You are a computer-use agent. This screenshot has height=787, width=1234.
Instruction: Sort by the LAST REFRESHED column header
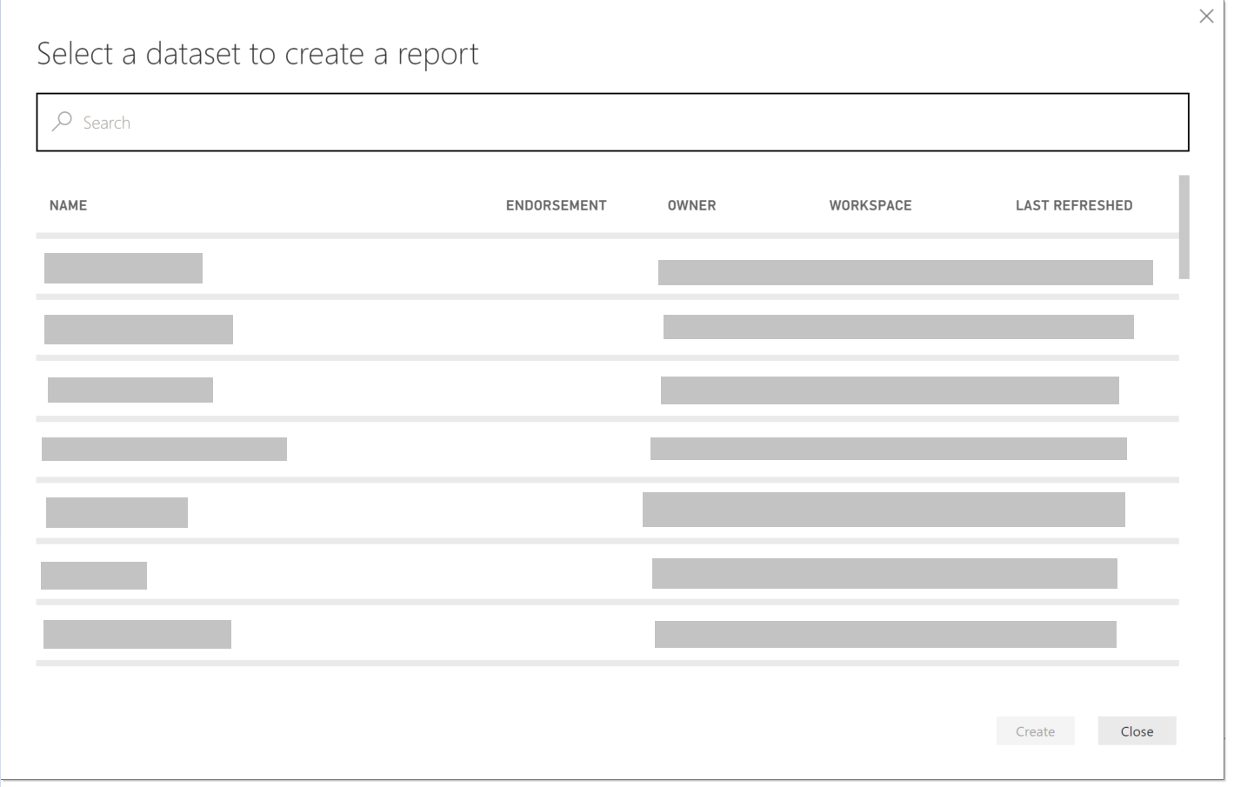(1074, 205)
